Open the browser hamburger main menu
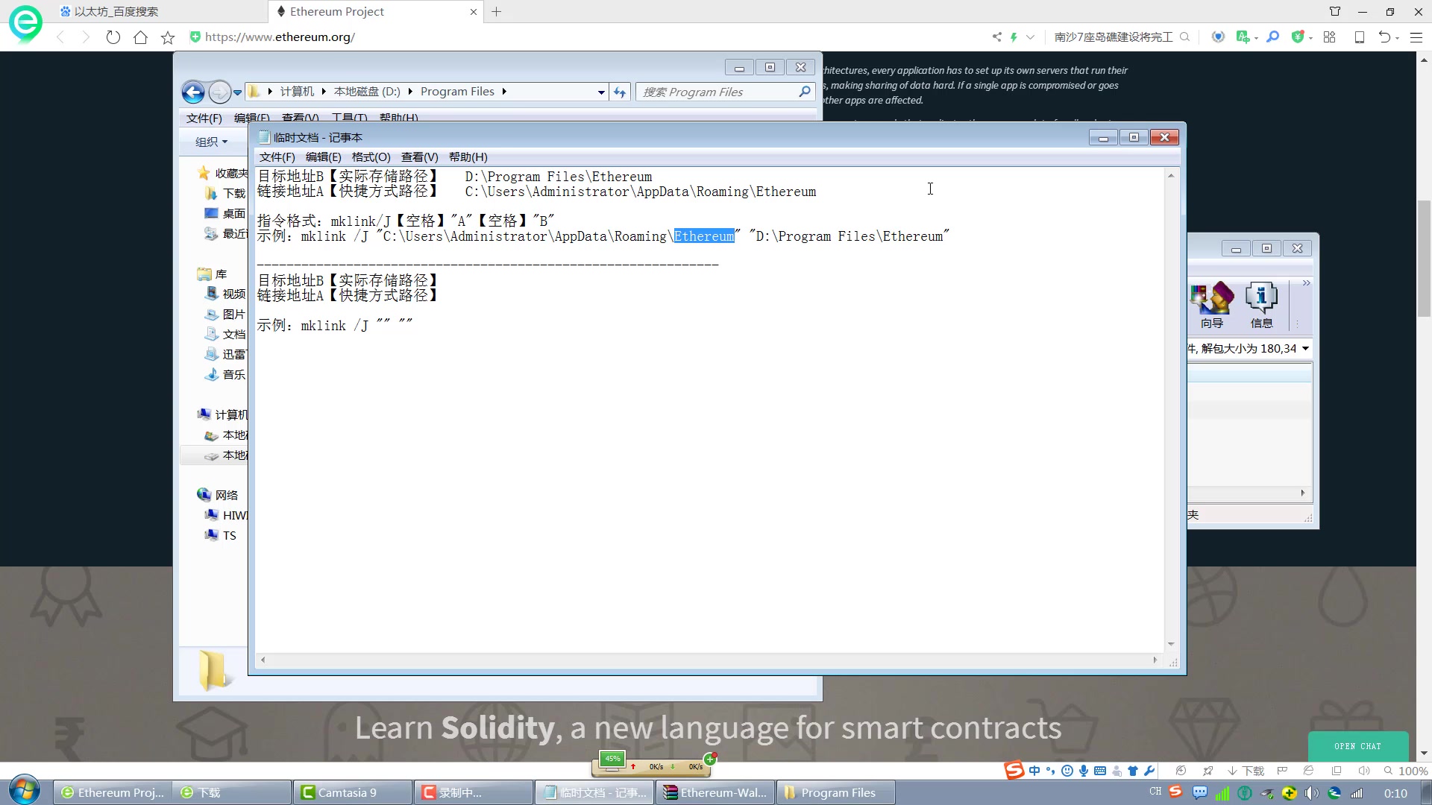This screenshot has width=1432, height=805. pos(1416,37)
